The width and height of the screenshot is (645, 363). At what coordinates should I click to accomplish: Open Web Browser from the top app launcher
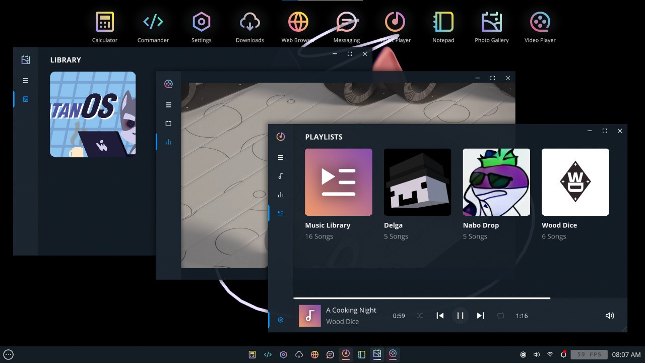298,22
